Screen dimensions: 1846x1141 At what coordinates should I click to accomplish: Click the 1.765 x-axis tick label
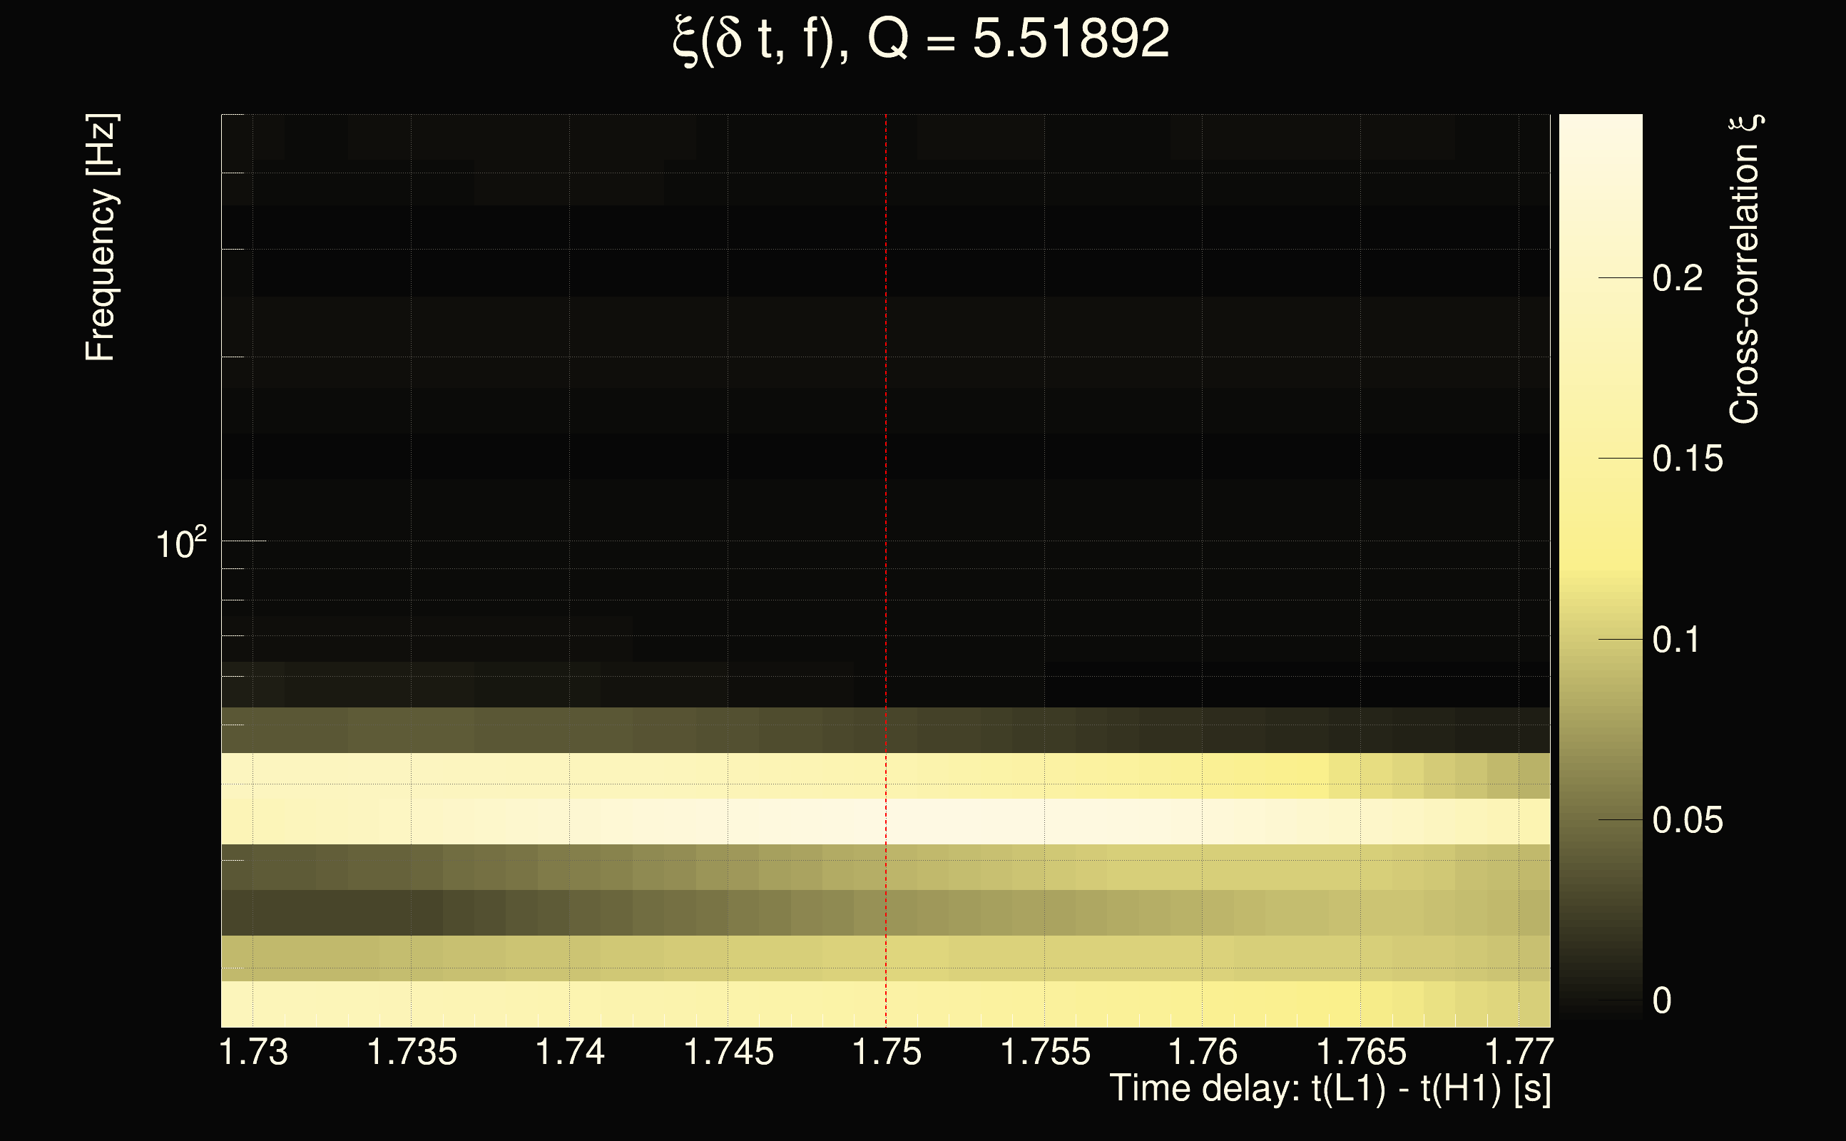coord(1362,1052)
